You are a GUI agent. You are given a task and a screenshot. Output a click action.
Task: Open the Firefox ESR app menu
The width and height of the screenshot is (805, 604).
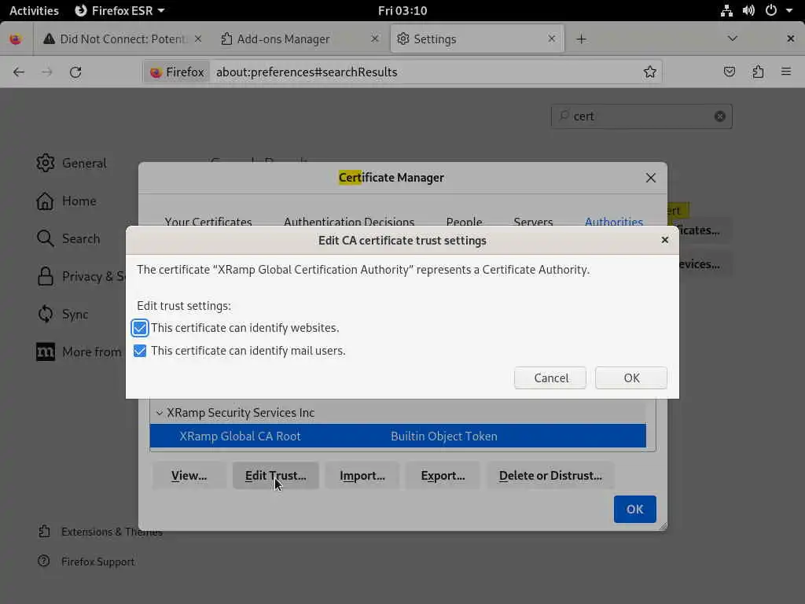119,10
